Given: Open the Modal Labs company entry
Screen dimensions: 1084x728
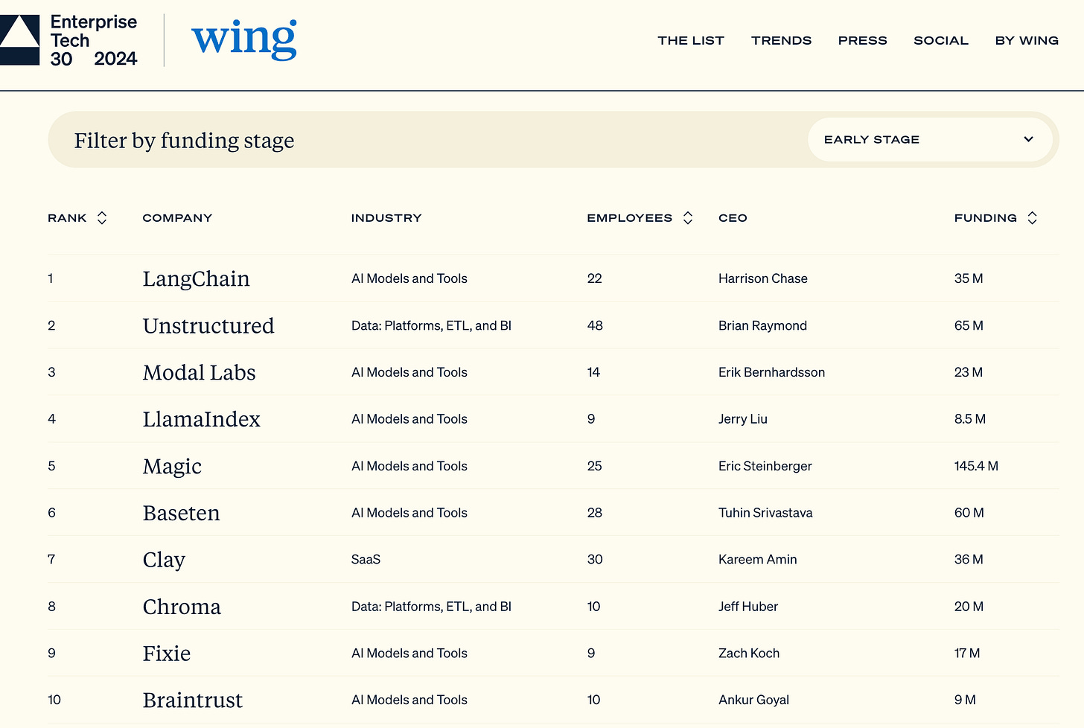Looking at the screenshot, I should 199,372.
